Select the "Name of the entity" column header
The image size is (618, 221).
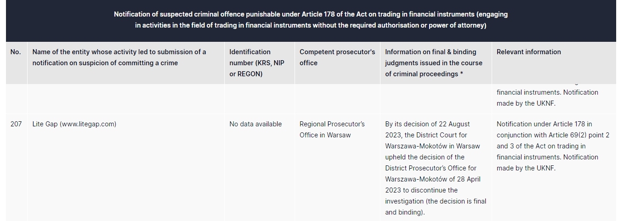tap(119, 57)
